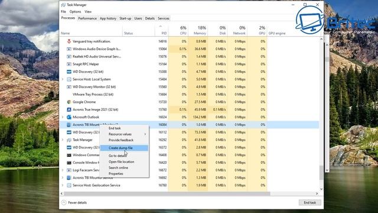Sort by the Name column header
This screenshot has height=213, width=378.
[91, 30]
